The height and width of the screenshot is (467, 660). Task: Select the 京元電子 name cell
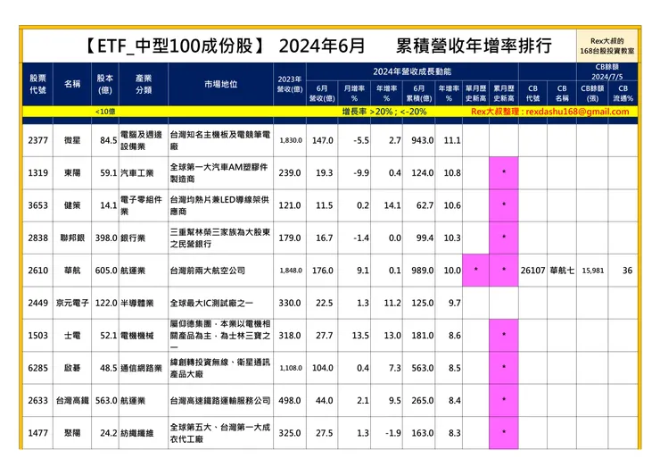(x=72, y=303)
